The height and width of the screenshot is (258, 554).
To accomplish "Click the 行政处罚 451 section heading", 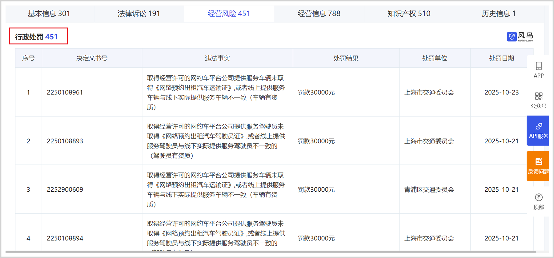I will (37, 37).
